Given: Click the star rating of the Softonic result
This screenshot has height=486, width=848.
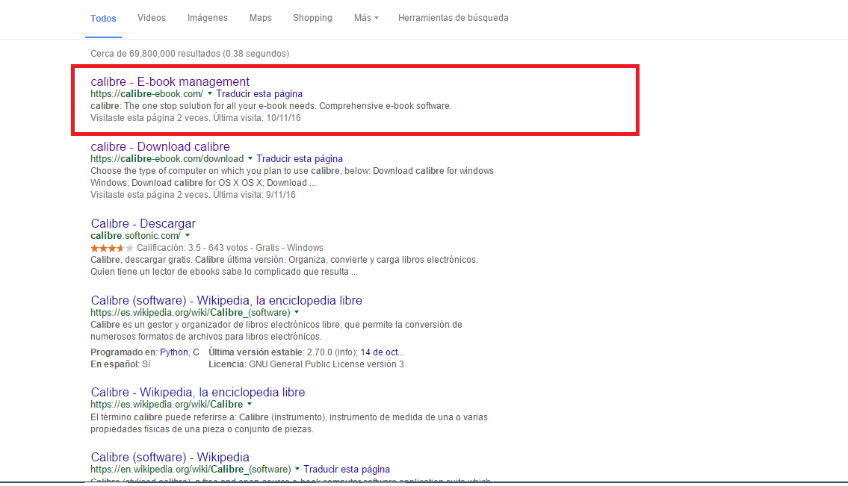Looking at the screenshot, I should pyautogui.click(x=111, y=248).
